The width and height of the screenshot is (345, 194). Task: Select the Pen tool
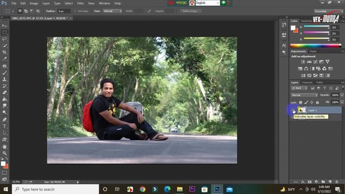(x=4, y=120)
